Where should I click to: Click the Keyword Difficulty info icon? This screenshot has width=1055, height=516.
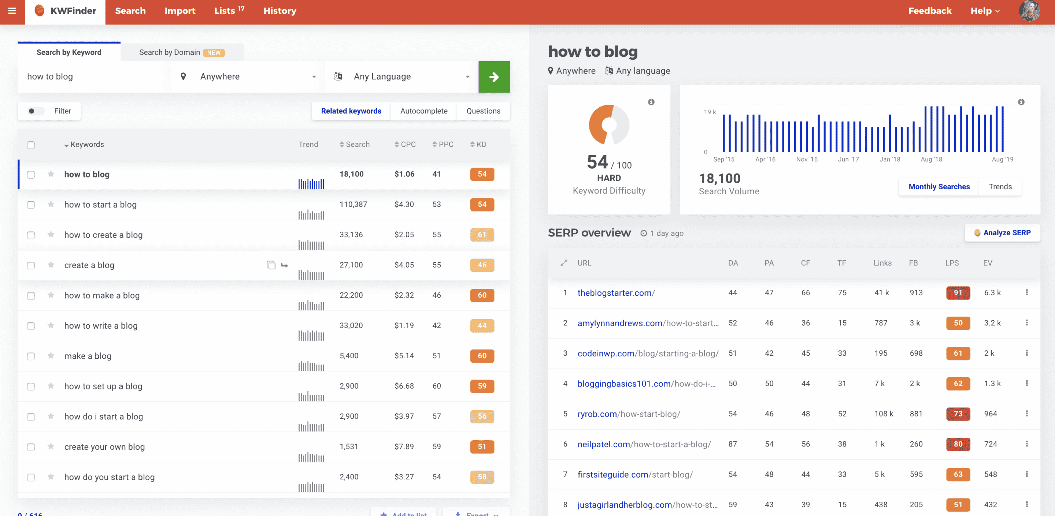pyautogui.click(x=651, y=102)
